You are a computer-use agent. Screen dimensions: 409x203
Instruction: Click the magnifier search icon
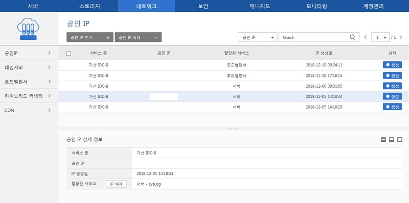[352, 37]
